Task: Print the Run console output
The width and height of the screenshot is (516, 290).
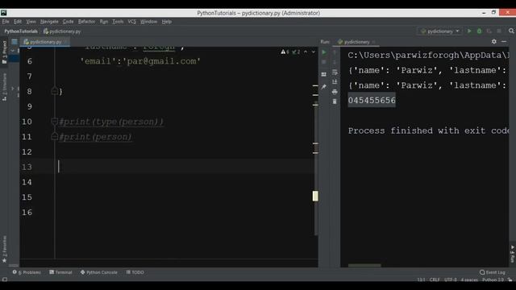Action: [x=335, y=91]
